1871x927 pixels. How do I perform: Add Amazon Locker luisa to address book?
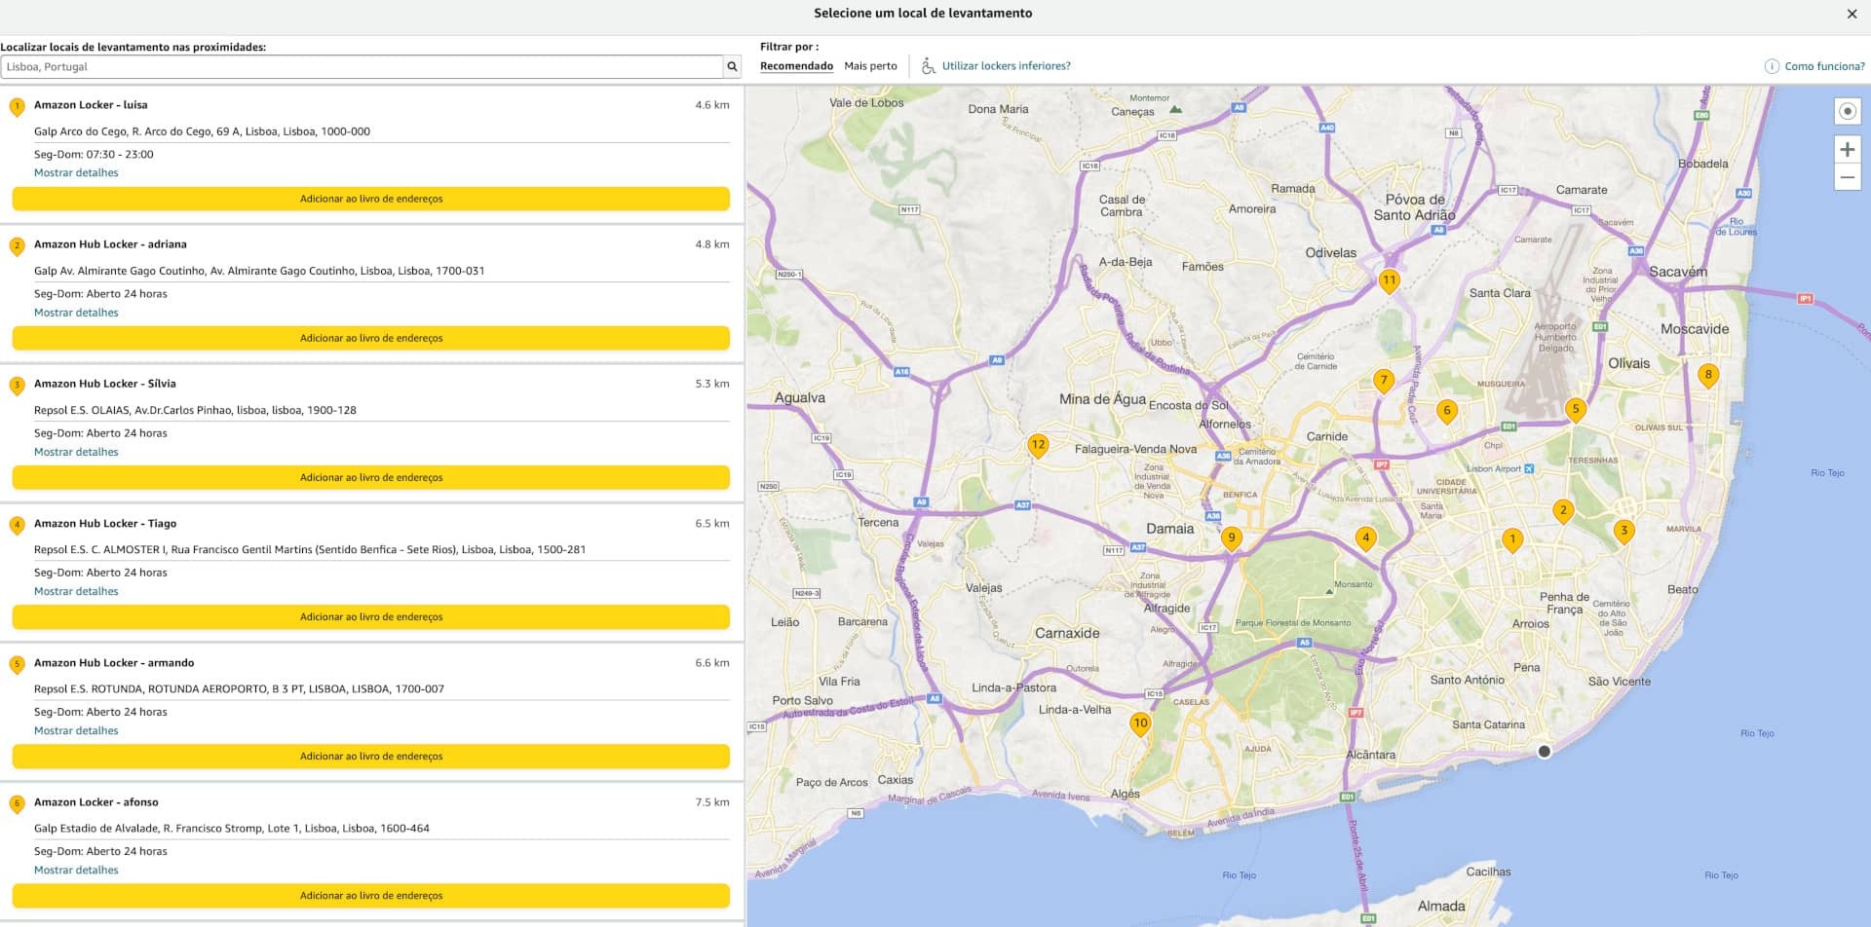[x=371, y=199]
